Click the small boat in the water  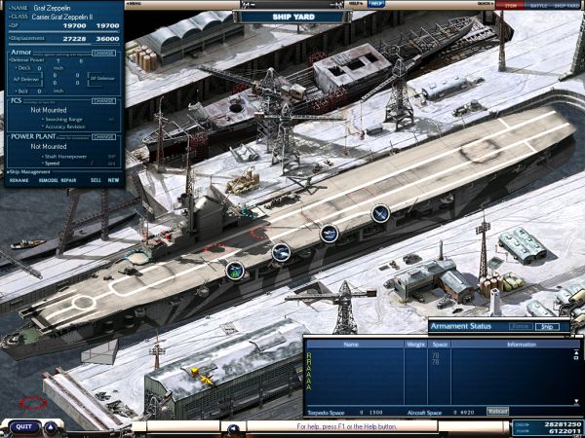28,243
